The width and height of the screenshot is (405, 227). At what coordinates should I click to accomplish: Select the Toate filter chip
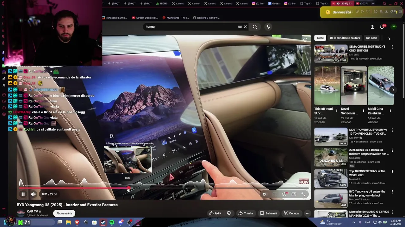(x=320, y=38)
